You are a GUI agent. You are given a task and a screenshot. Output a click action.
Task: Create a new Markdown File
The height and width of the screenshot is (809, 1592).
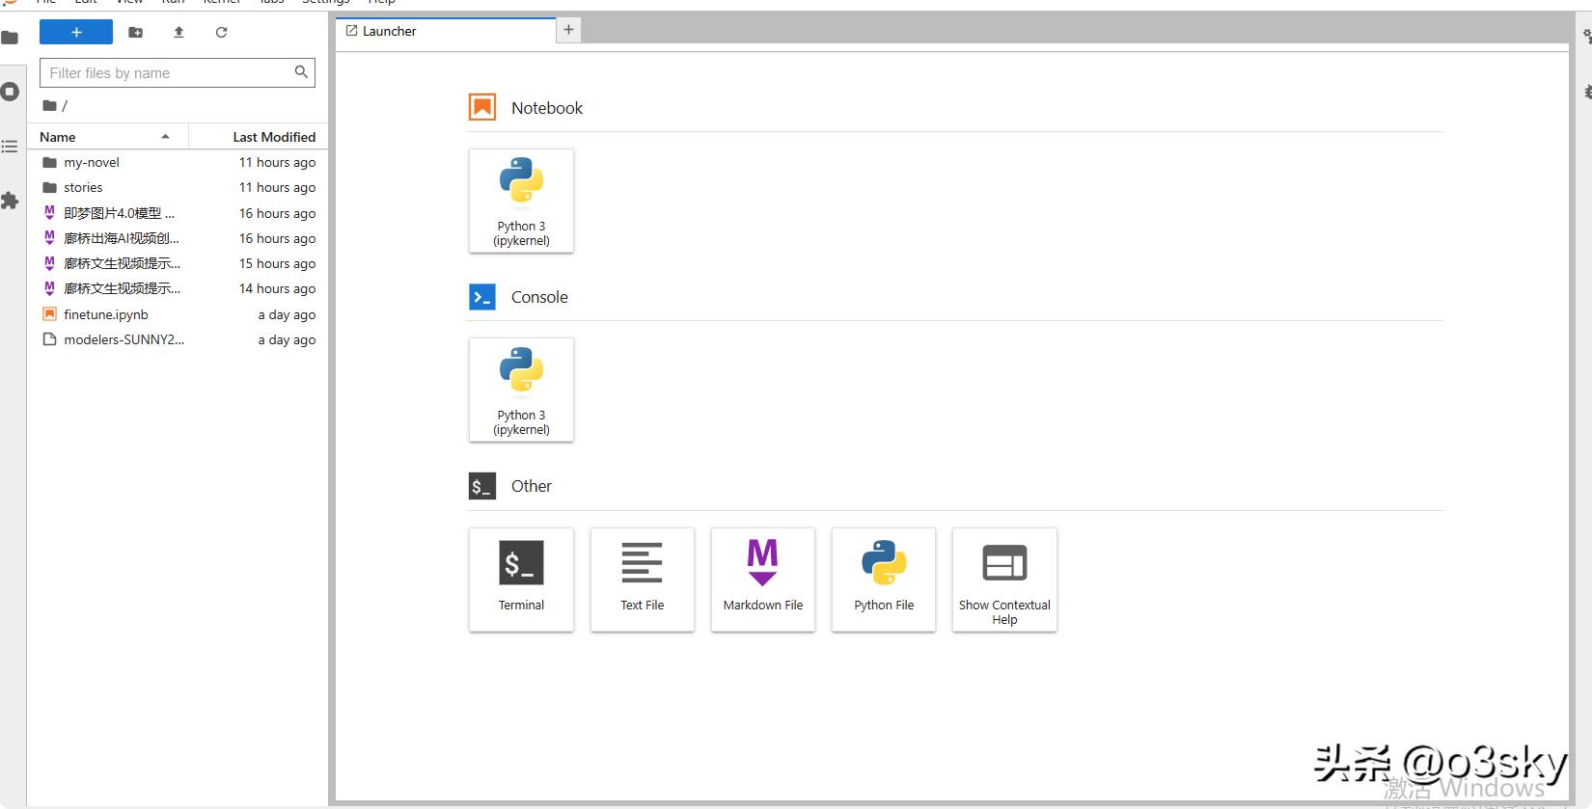(x=762, y=579)
